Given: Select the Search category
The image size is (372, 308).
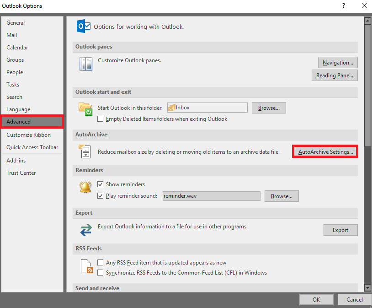Looking at the screenshot, I should pos(32,97).
